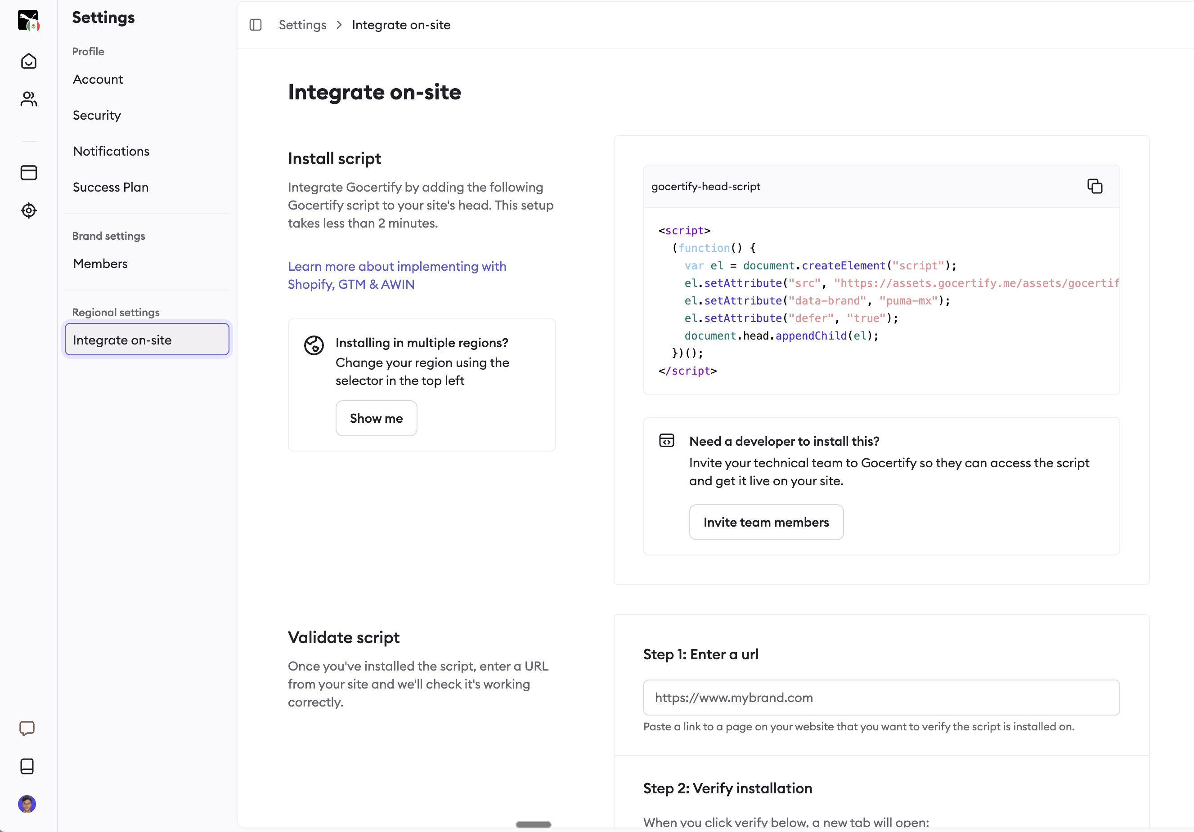Copy the gocertify-head-script code snippet
1194x832 pixels.
[x=1095, y=186]
